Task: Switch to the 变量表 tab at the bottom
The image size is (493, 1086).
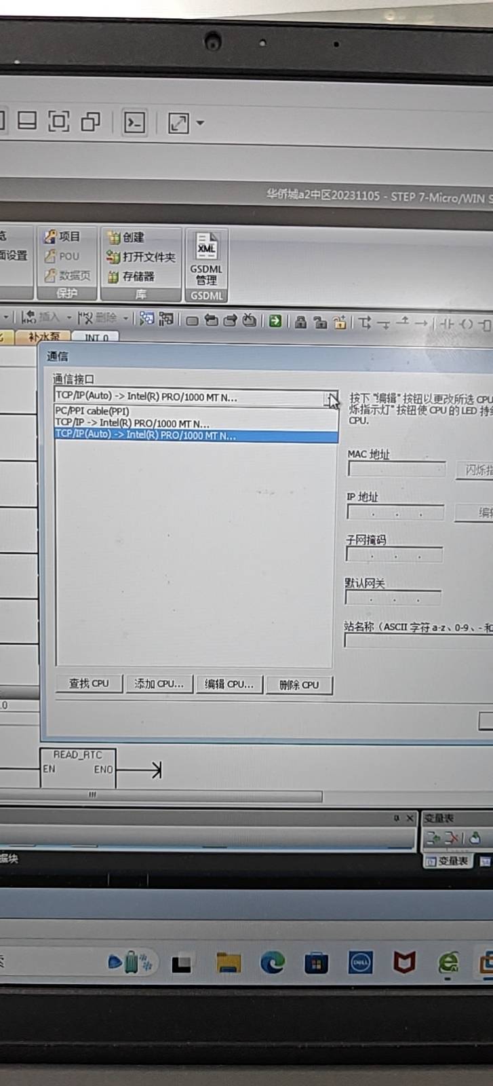Action: pos(448,861)
